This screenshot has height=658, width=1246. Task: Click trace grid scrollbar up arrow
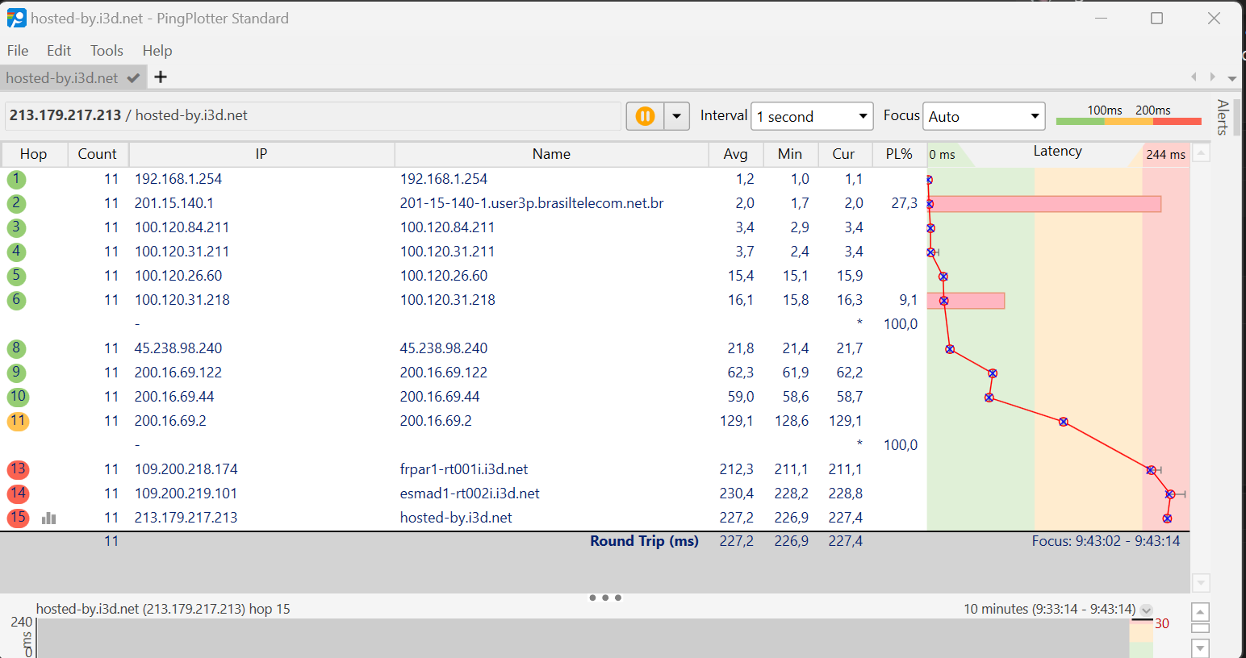point(1201,153)
